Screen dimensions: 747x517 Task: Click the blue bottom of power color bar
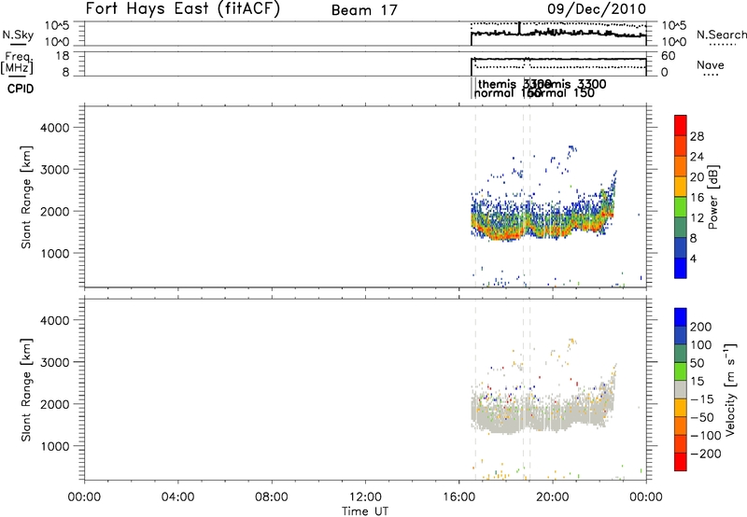tap(681, 268)
